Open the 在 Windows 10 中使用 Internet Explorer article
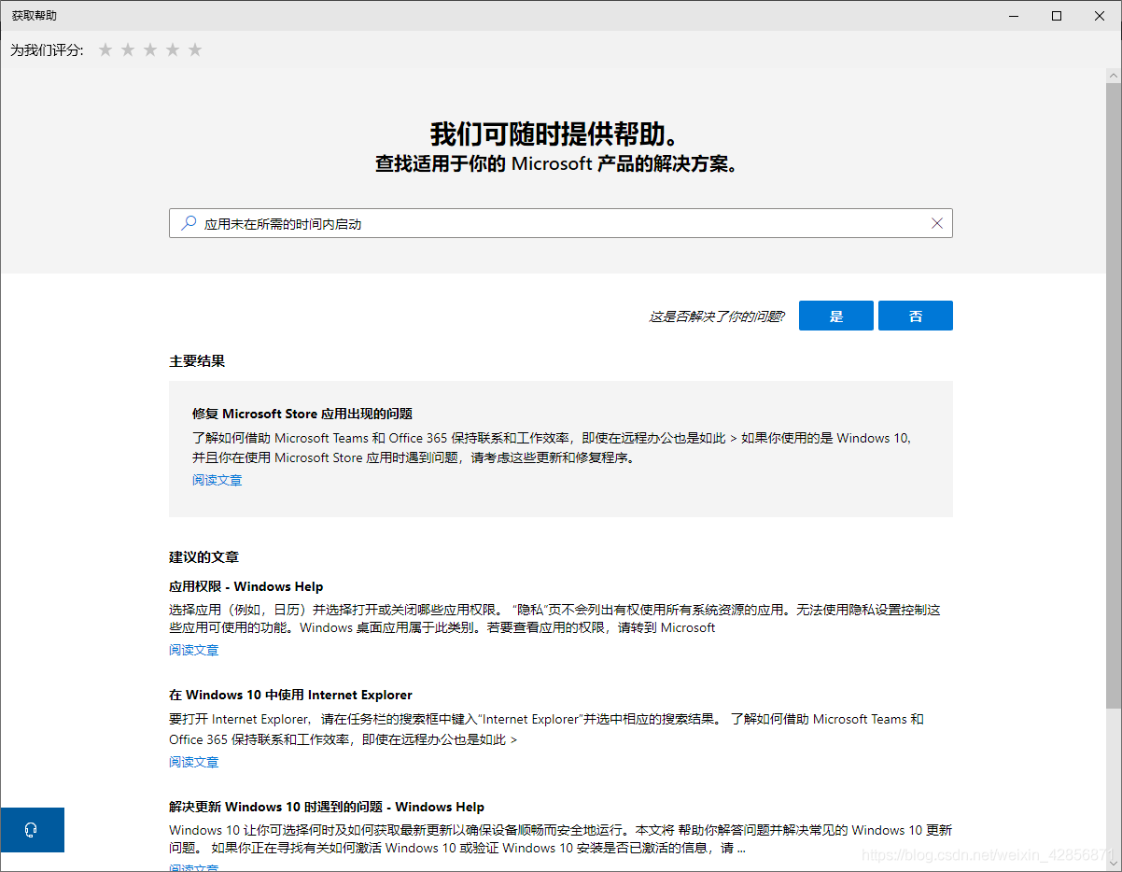The image size is (1122, 872). (290, 695)
